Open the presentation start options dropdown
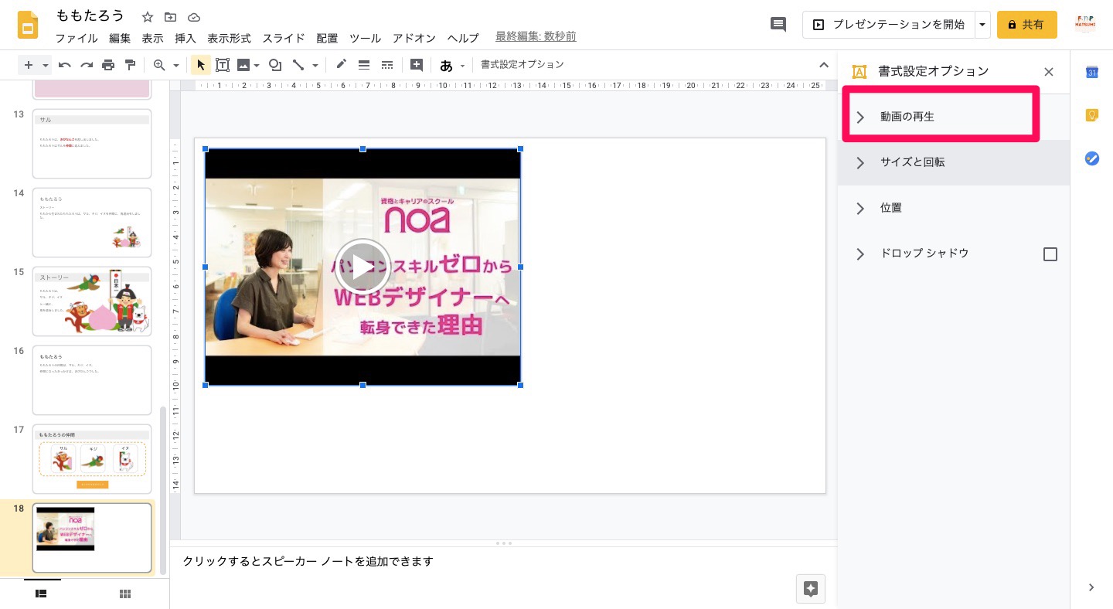The width and height of the screenshot is (1113, 609). pos(982,25)
